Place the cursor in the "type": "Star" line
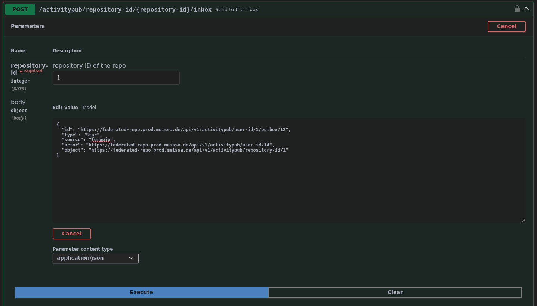 pyautogui.click(x=81, y=135)
